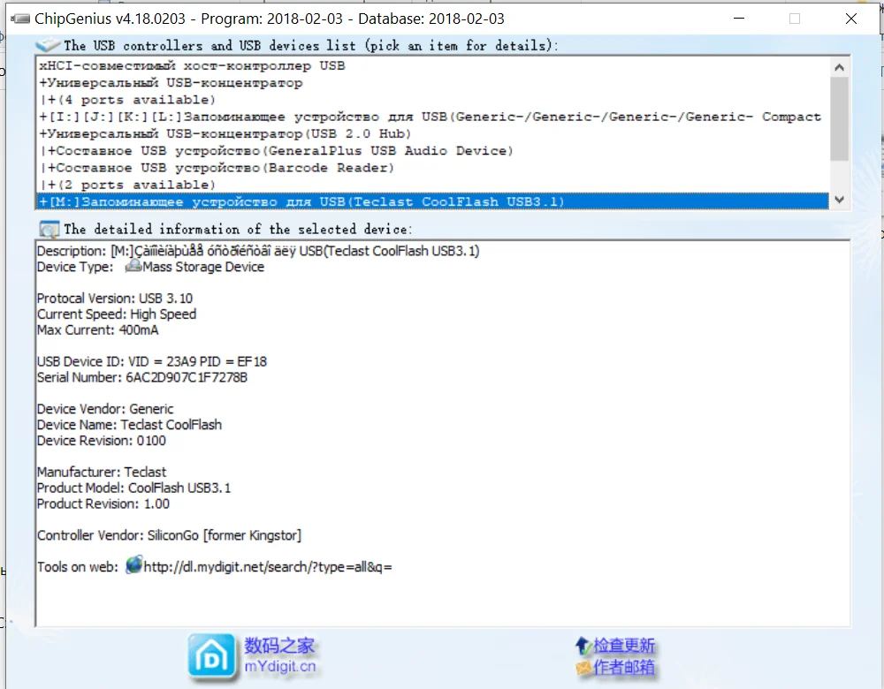Open the mYdigit.cn house logo icon
The width and height of the screenshot is (884, 689).
211,656
